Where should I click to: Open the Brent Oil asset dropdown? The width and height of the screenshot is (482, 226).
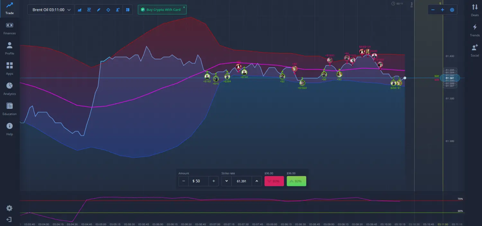coord(51,10)
